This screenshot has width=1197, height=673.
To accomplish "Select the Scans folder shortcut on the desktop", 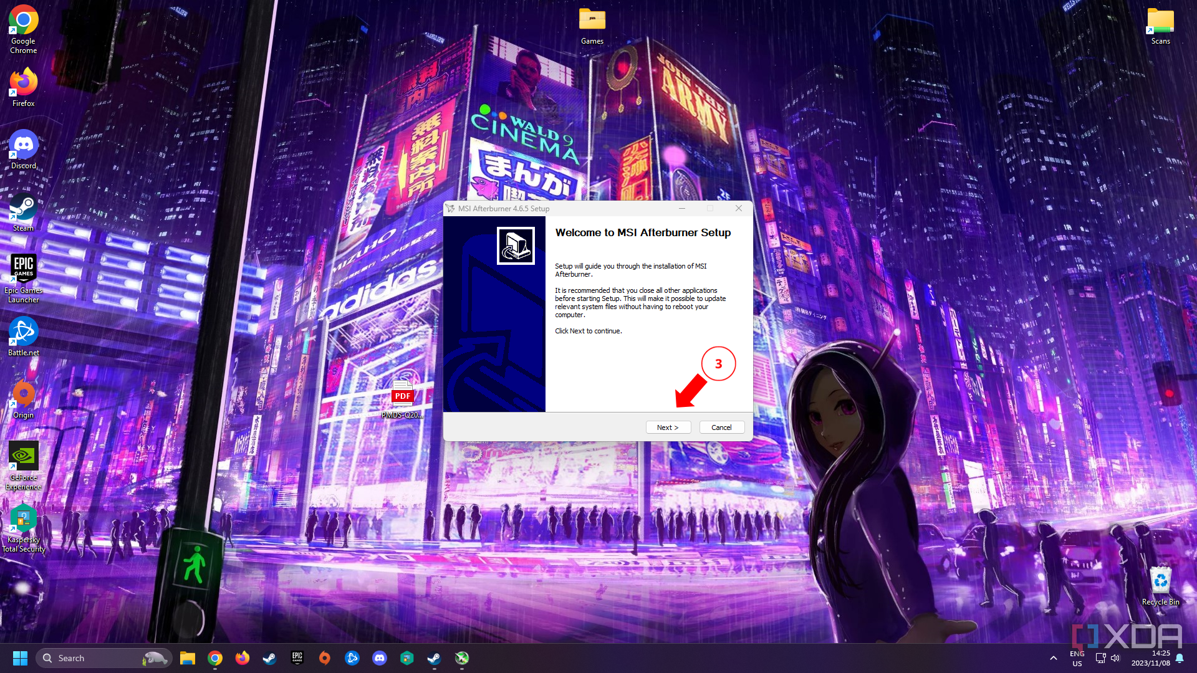I will coord(1160,26).
